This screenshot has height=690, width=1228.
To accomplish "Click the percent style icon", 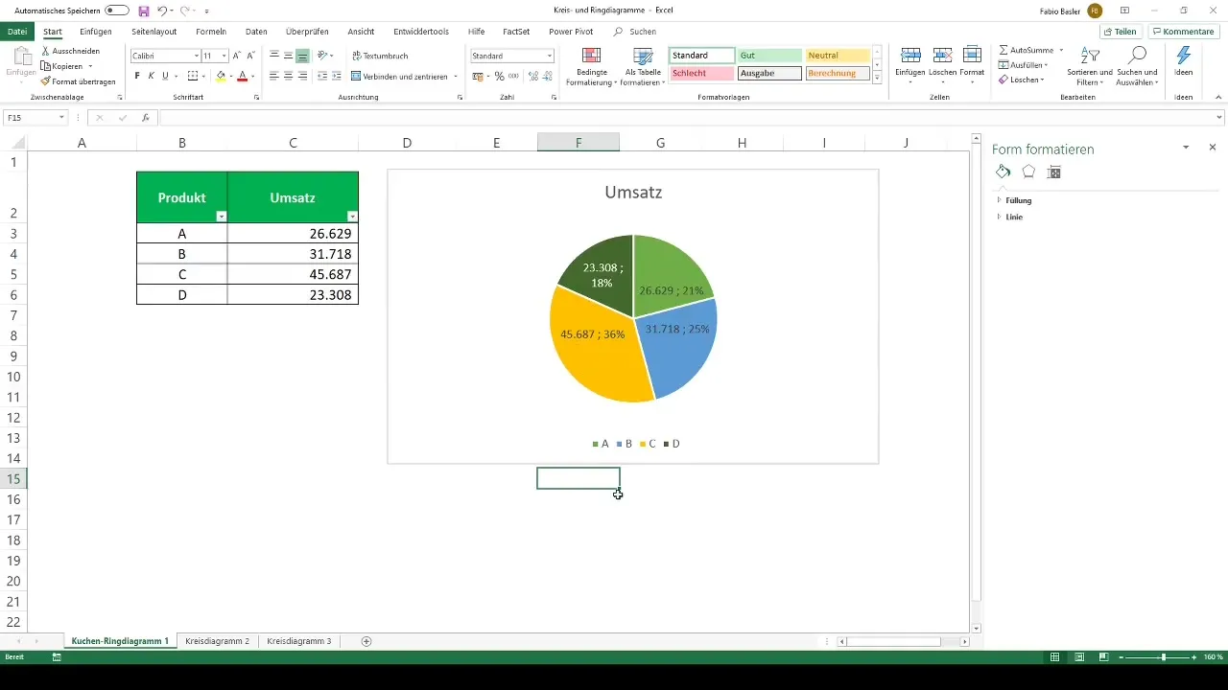I will (x=499, y=76).
